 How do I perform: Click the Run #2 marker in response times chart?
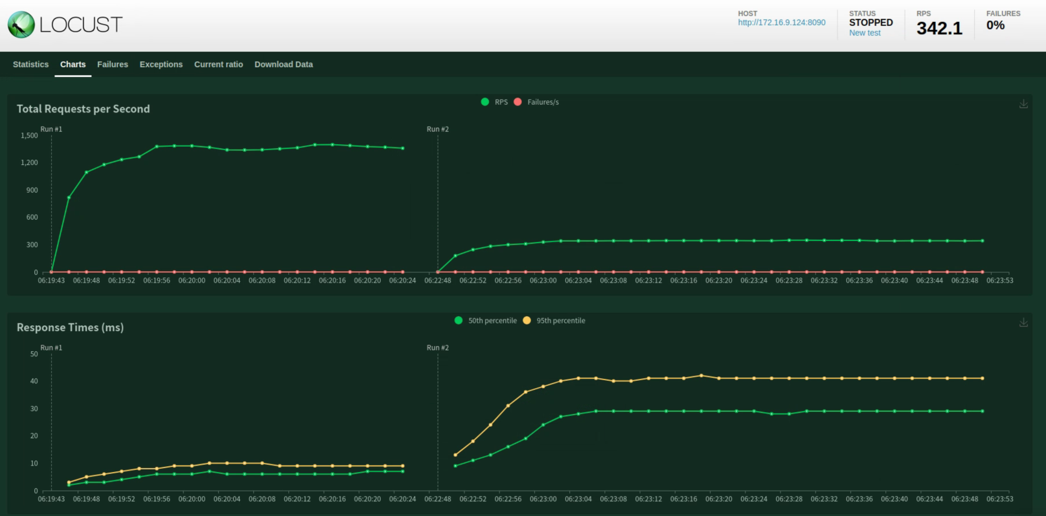[438, 348]
